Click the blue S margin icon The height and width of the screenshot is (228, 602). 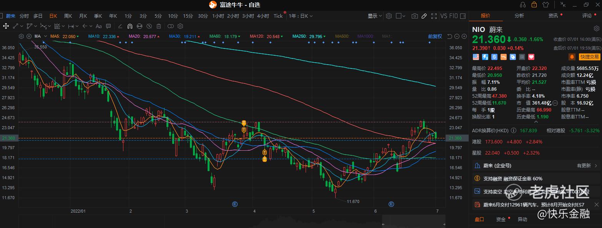tap(494, 57)
